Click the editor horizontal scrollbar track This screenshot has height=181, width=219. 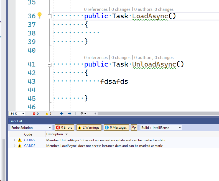pyautogui.click(x=158, y=114)
